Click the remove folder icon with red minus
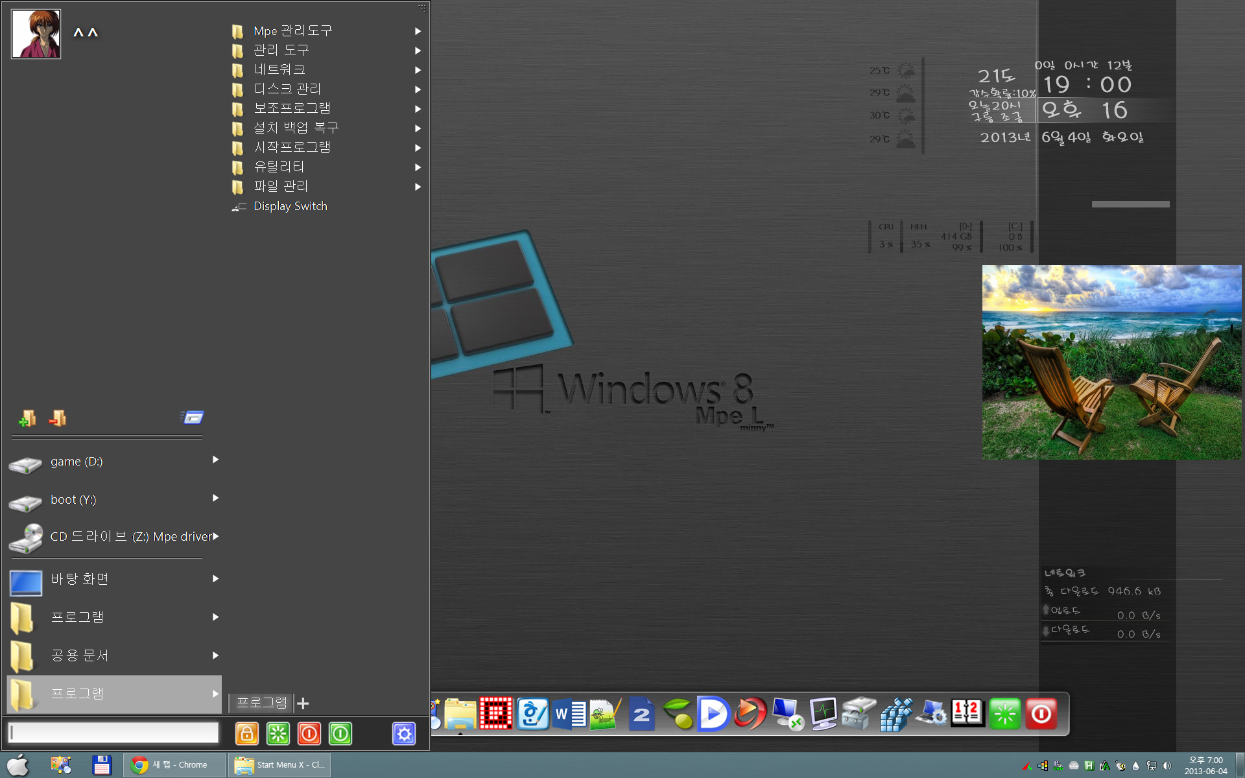The height and width of the screenshot is (778, 1245). point(58,418)
